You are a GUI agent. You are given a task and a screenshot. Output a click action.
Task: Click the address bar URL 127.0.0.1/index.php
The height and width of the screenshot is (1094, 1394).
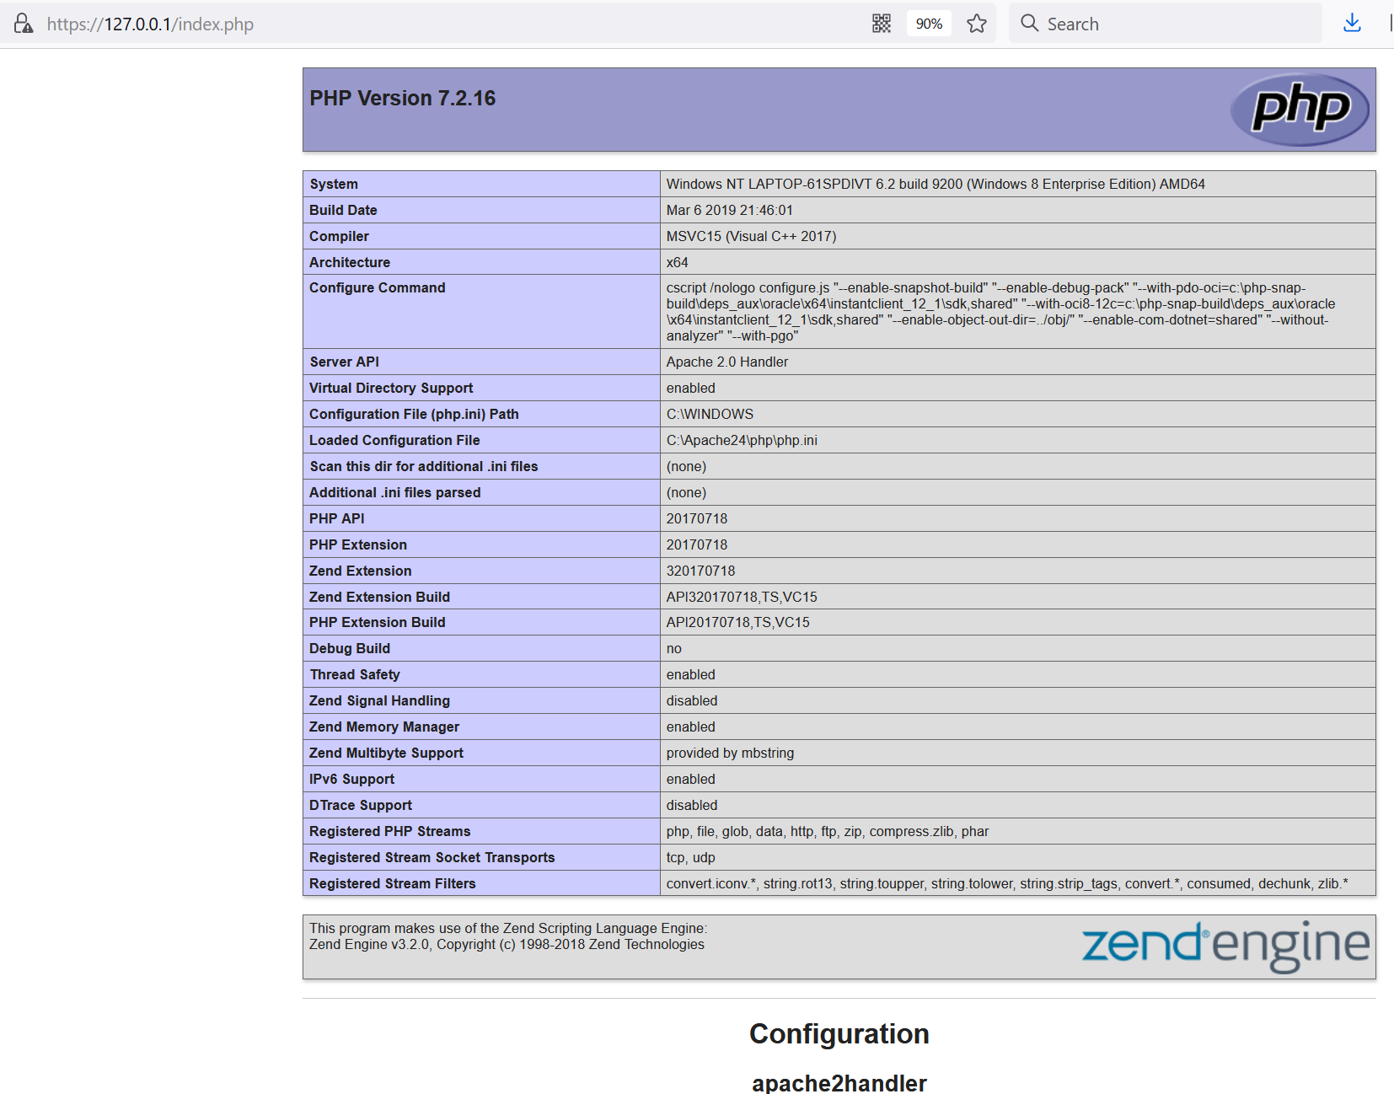pos(150,24)
